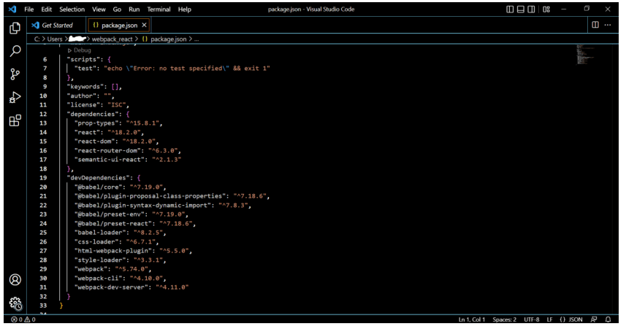Open the Help menu
The width and height of the screenshot is (626, 329).
(185, 9)
